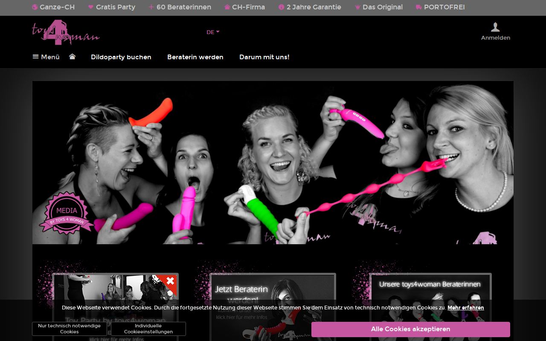This screenshot has width=546, height=341.
Task: Click the Gratis Party text
Action: coord(116,7)
